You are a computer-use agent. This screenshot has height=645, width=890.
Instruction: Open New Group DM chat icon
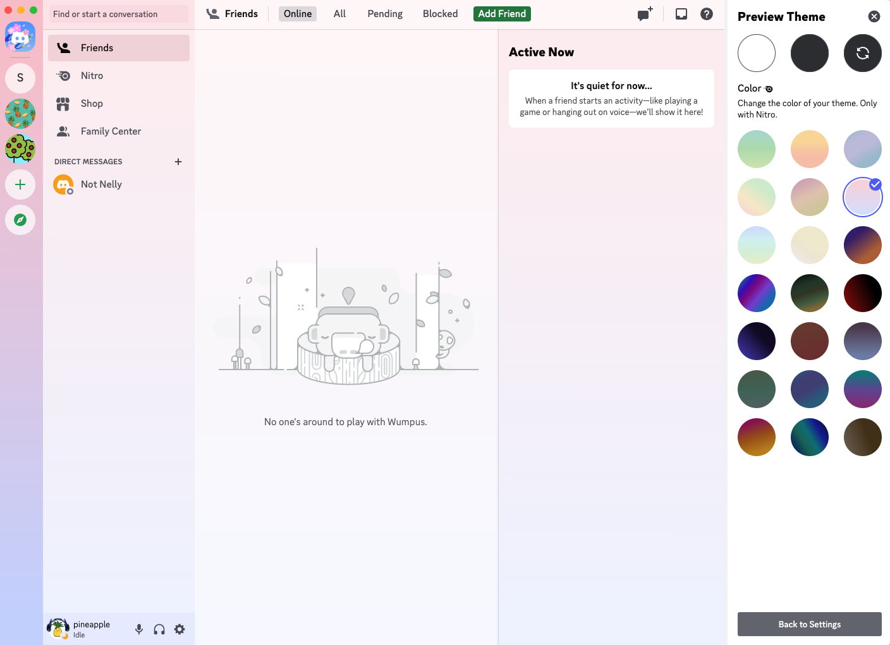coord(645,14)
